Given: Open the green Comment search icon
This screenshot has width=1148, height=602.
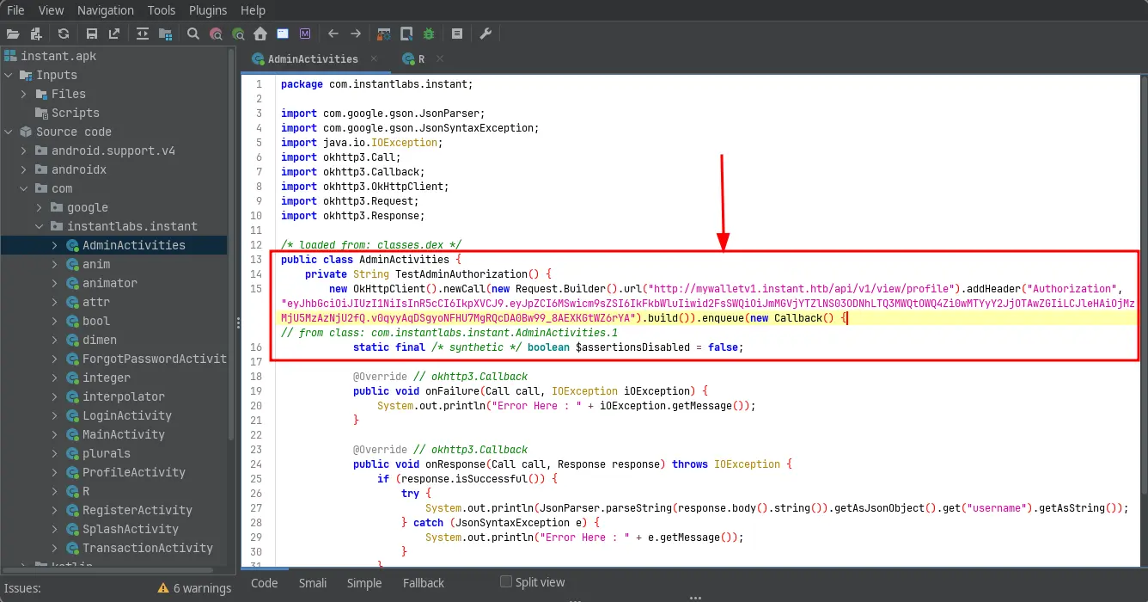Looking at the screenshot, I should pos(238,34).
